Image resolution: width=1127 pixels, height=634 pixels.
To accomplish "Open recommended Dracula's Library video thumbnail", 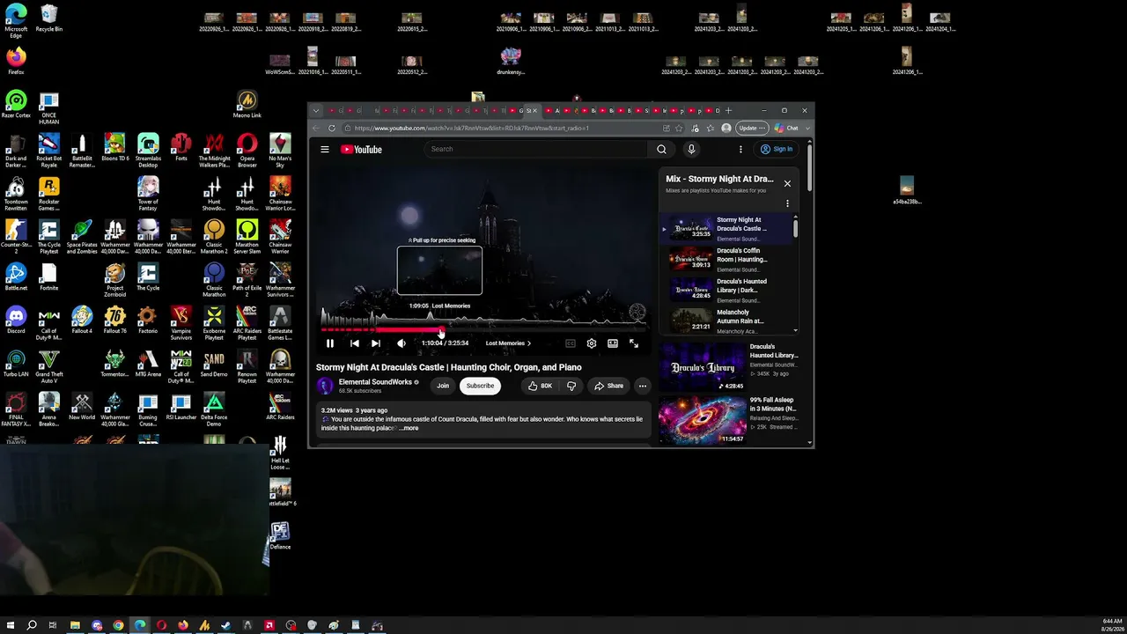I will (703, 366).
